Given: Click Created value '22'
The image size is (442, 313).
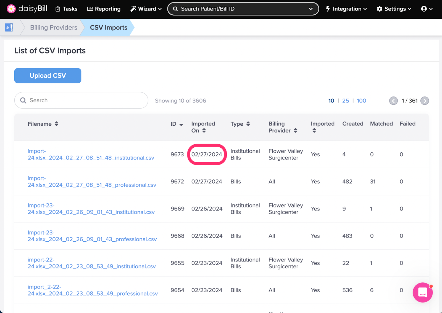Looking at the screenshot, I should pyautogui.click(x=346, y=263).
